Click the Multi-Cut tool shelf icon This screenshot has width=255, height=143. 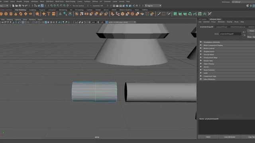[159, 14]
